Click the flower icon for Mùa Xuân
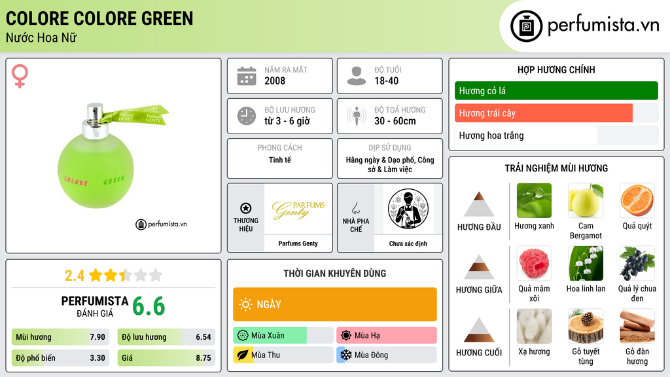The image size is (670, 377). (x=243, y=336)
